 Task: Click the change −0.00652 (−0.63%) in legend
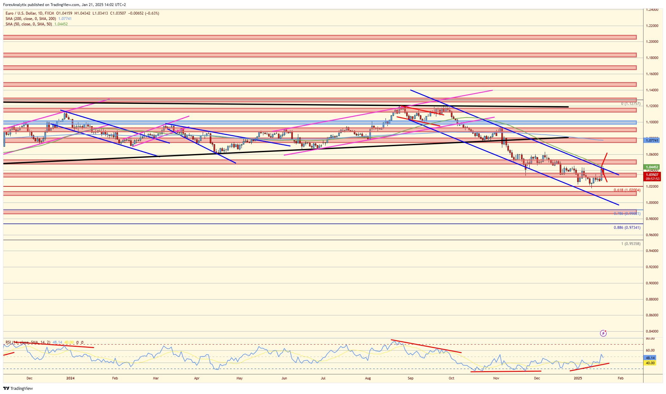[144, 13]
